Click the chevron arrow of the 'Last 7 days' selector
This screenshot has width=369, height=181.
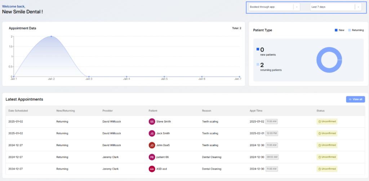tap(358, 7)
